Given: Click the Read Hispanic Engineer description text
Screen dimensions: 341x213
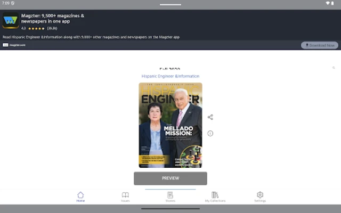Looking at the screenshot, I should pyautogui.click(x=91, y=37).
